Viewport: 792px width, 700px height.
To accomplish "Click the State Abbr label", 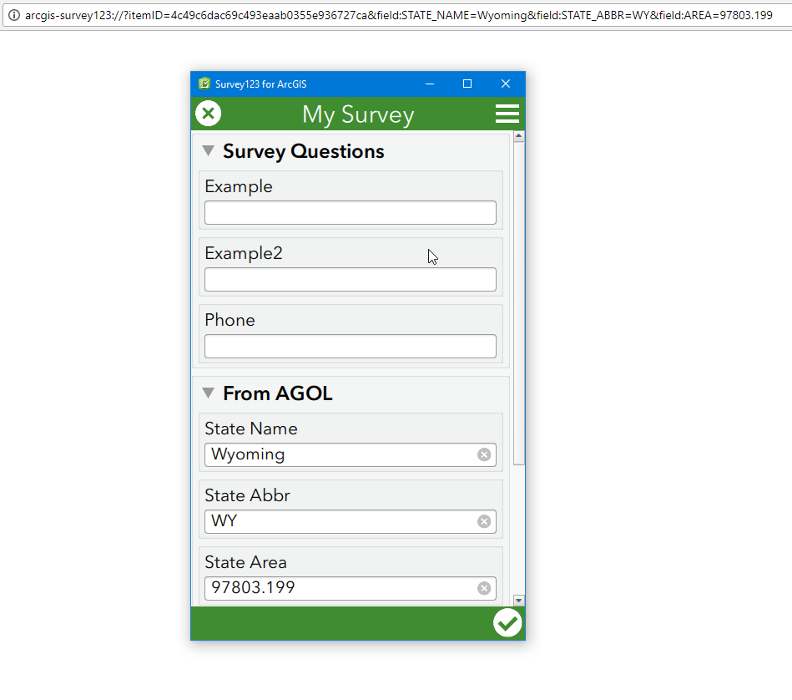I will coord(248,495).
